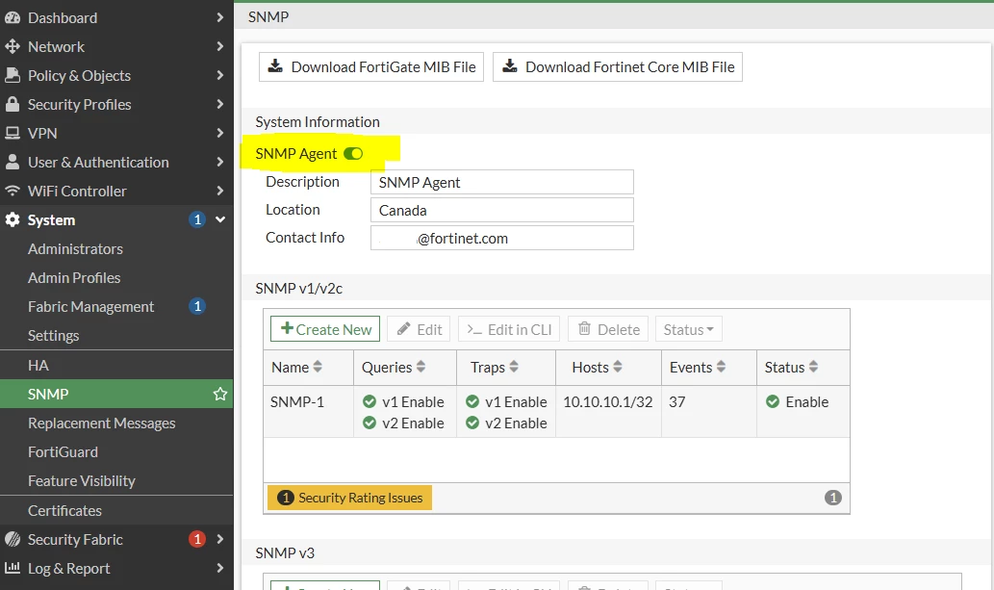Sort table by Status column arrows
The width and height of the screenshot is (994, 590).
(813, 367)
